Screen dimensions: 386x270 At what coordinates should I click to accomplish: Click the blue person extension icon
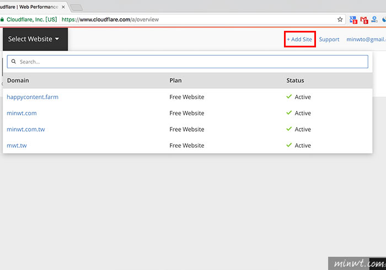tap(374, 19)
